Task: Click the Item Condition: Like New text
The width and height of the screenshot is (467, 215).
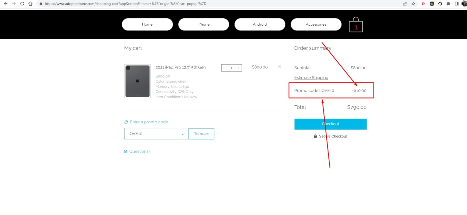Action: 177,97
